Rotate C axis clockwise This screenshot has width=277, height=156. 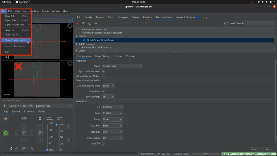(x=31, y=148)
